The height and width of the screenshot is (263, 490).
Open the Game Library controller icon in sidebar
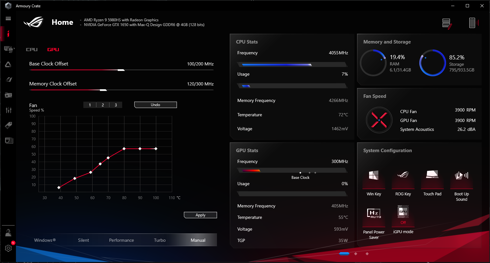tap(8, 95)
